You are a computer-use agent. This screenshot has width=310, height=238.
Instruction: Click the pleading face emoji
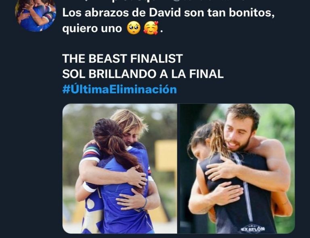134,28
